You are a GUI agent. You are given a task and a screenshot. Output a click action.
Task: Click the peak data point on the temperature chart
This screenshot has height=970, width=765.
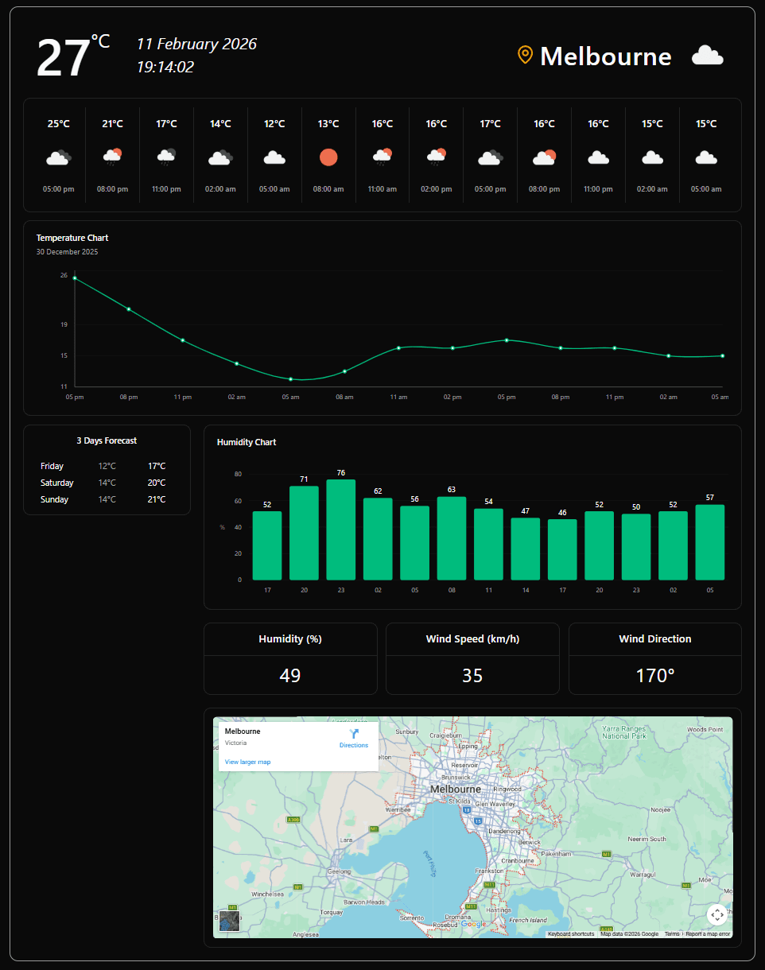pos(75,277)
